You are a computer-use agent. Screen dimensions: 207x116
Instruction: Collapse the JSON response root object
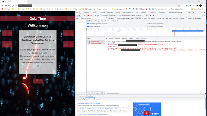(x=106, y=41)
